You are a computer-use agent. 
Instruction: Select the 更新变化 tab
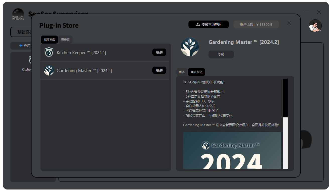click(196, 72)
